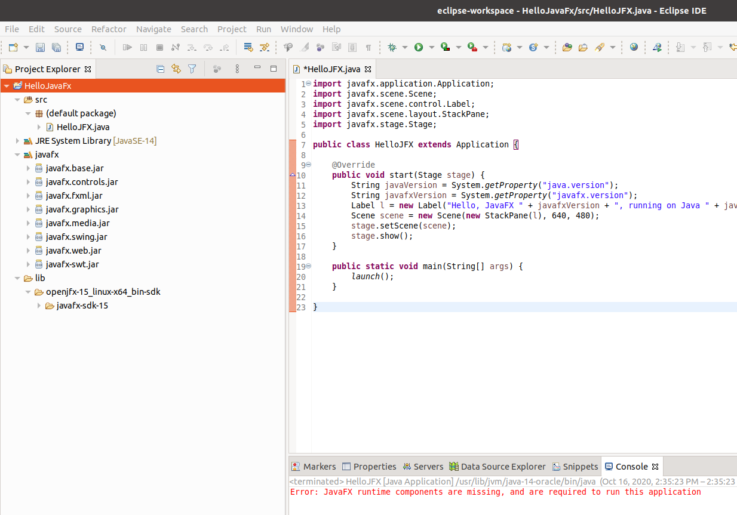Image resolution: width=737 pixels, height=515 pixels.
Task: Click the JavaFX runtime components missing error
Action: pos(496,492)
